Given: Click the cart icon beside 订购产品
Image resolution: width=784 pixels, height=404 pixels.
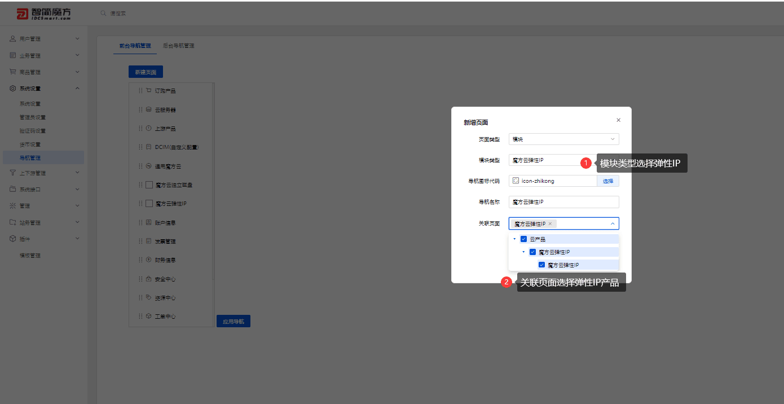Looking at the screenshot, I should 148,90.
